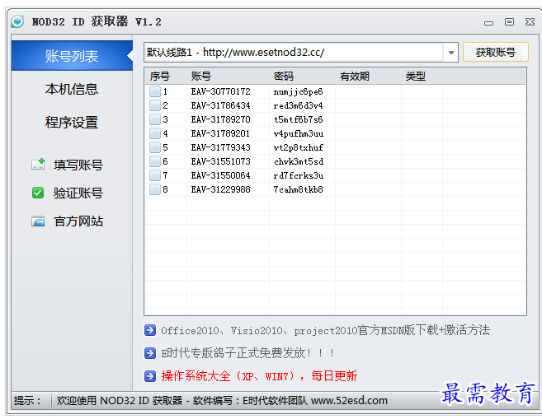Image resolution: width=542 pixels, height=419 pixels.
Task: Check the box for row 3
Action: point(155,119)
